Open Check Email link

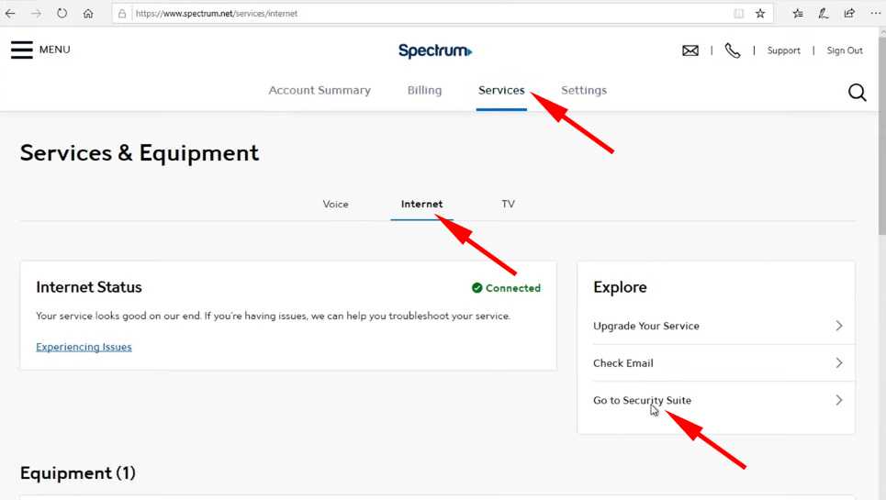pyautogui.click(x=623, y=363)
